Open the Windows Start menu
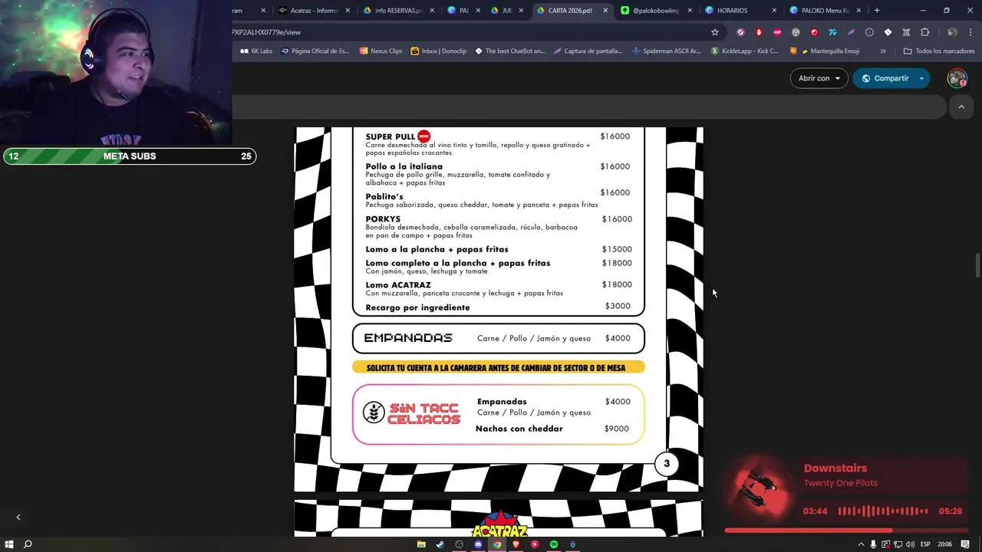 coord(9,544)
